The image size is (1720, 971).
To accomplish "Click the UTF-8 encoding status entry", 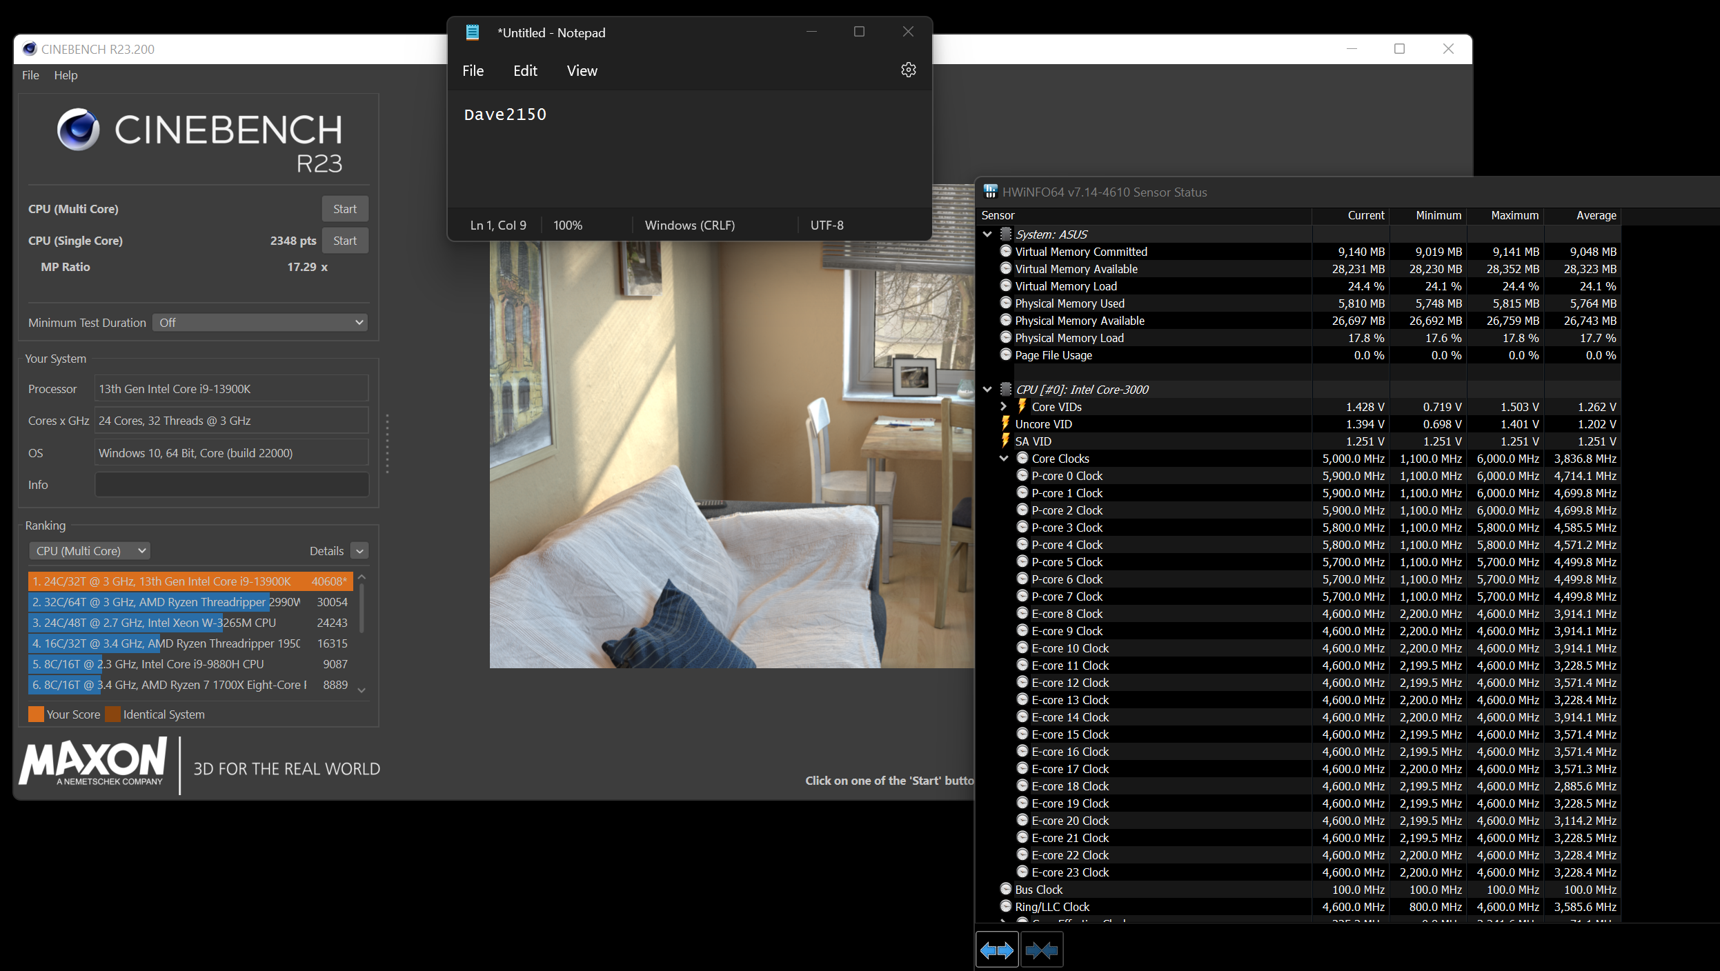I will tap(827, 226).
